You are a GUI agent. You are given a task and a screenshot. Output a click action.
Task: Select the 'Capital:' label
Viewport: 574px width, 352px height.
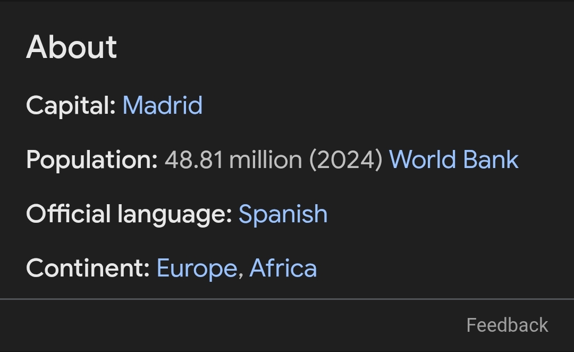tap(71, 105)
